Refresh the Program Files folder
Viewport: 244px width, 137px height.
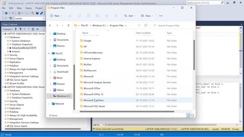point(146,25)
